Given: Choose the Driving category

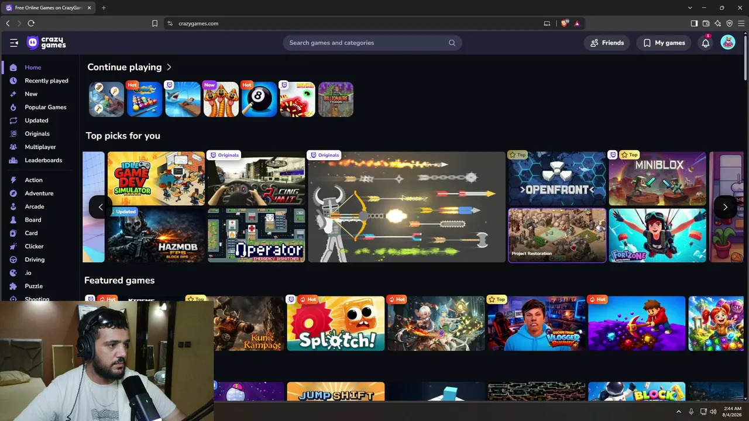Looking at the screenshot, I should (x=35, y=260).
